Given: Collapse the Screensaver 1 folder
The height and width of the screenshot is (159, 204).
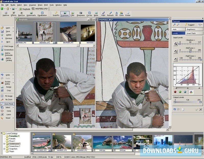Looking at the screenshot, I should click(4, 143).
